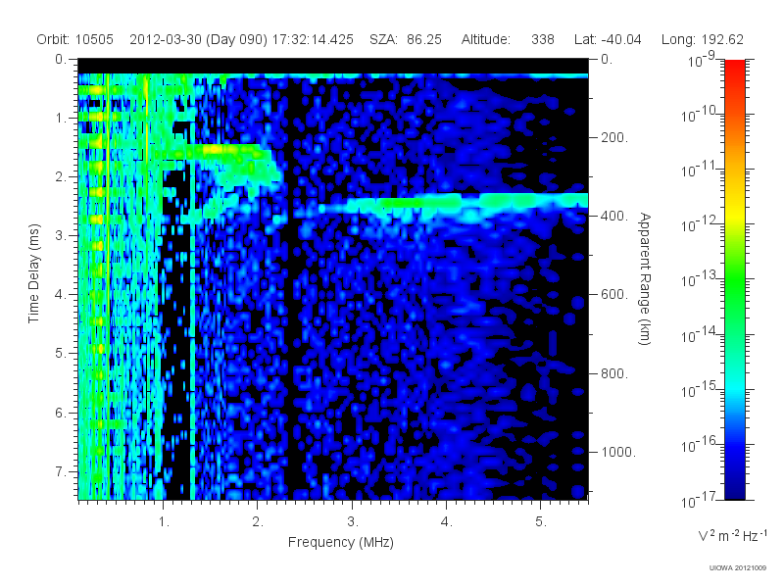The width and height of the screenshot is (784, 588).
Task: Click the 'Orbit: 10505' header text
Action: pos(75,39)
